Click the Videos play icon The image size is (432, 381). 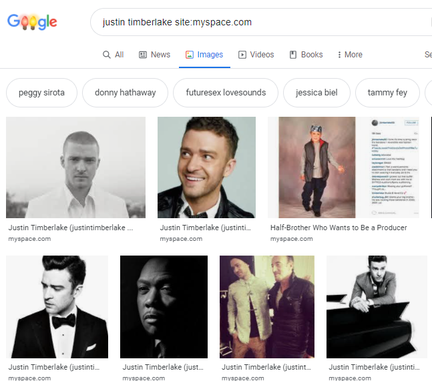click(242, 55)
